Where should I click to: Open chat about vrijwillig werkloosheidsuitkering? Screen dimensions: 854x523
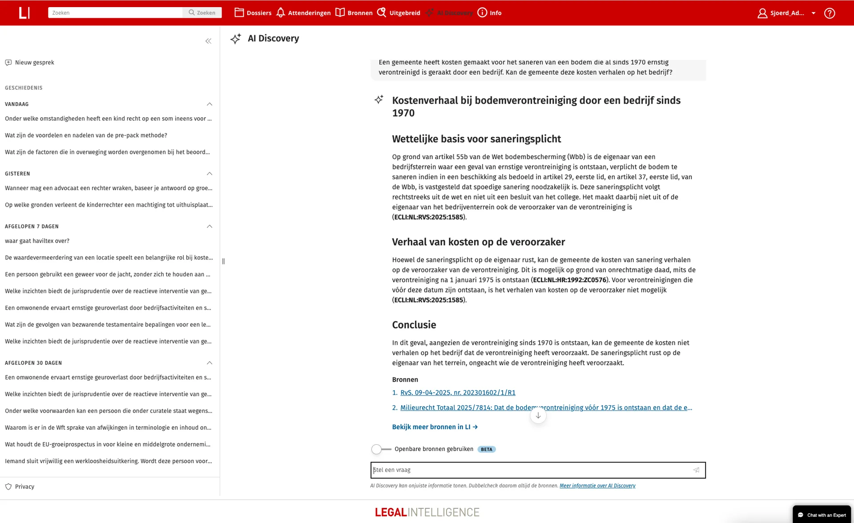coord(109,461)
